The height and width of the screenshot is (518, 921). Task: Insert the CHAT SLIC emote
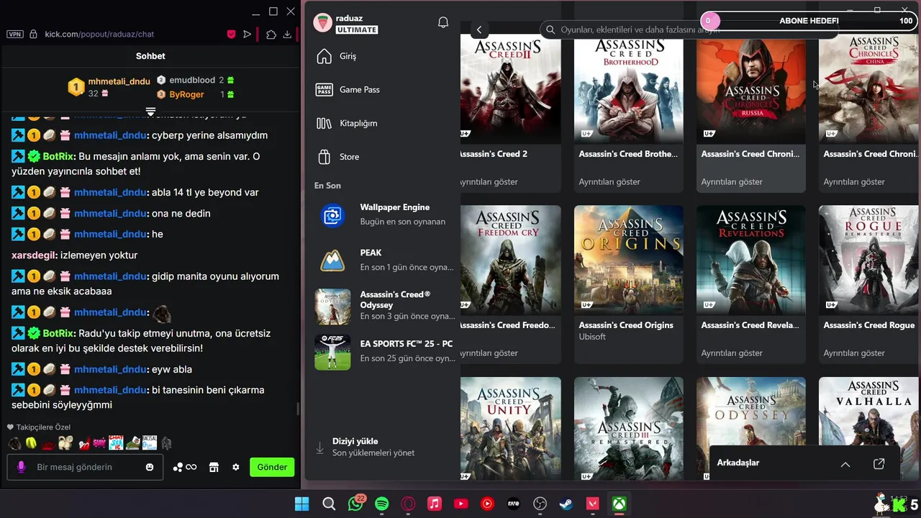pos(116,443)
